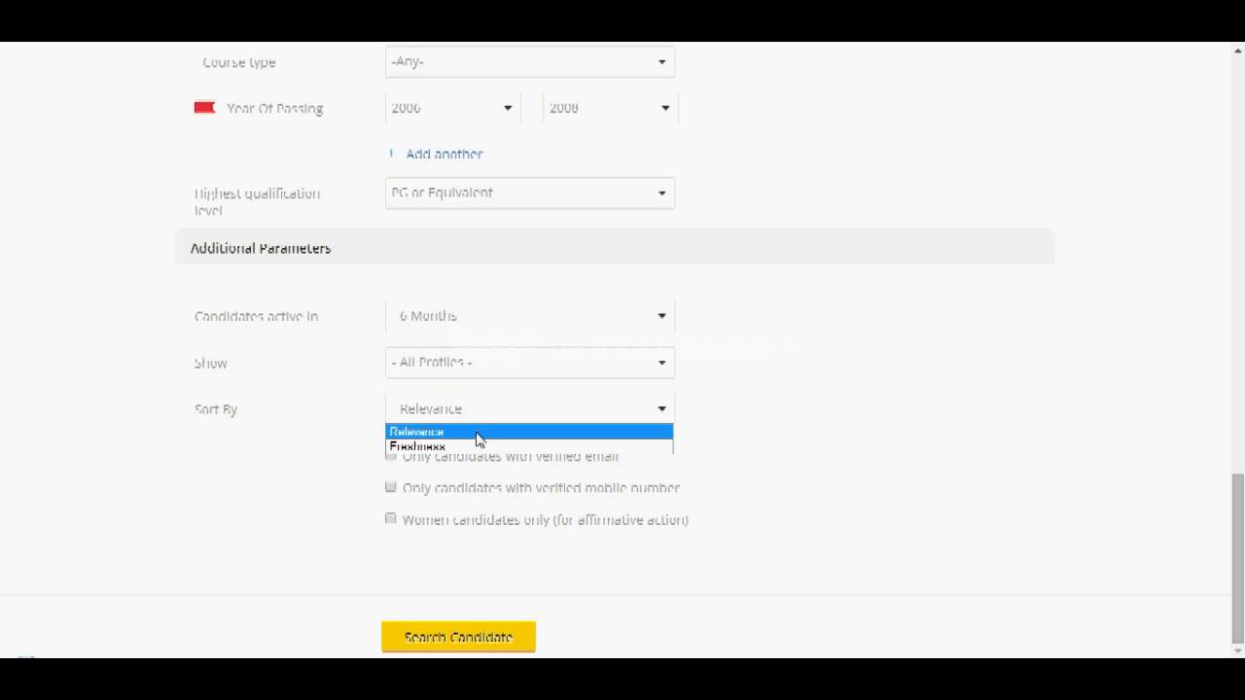Open Candidates active in dropdown
The width and height of the screenshot is (1245, 700).
point(529,316)
